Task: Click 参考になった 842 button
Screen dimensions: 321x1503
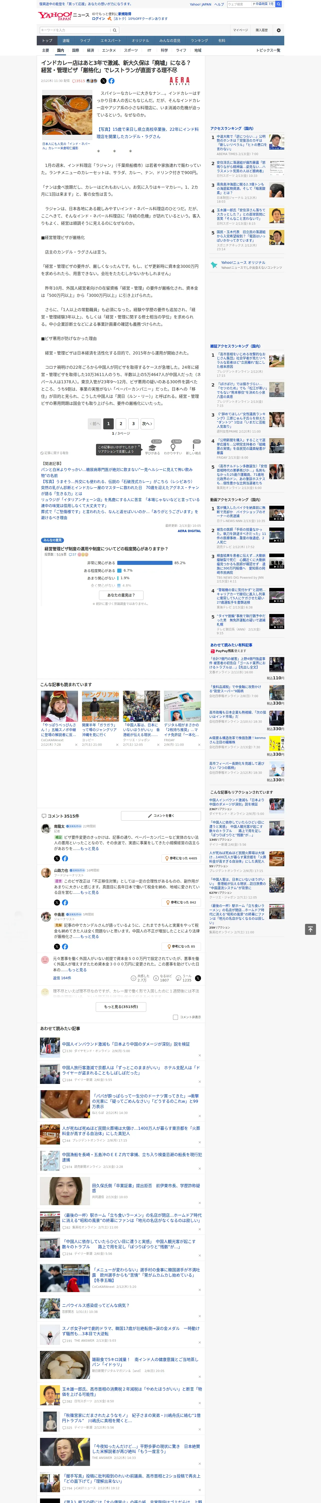Action: pyautogui.click(x=181, y=902)
